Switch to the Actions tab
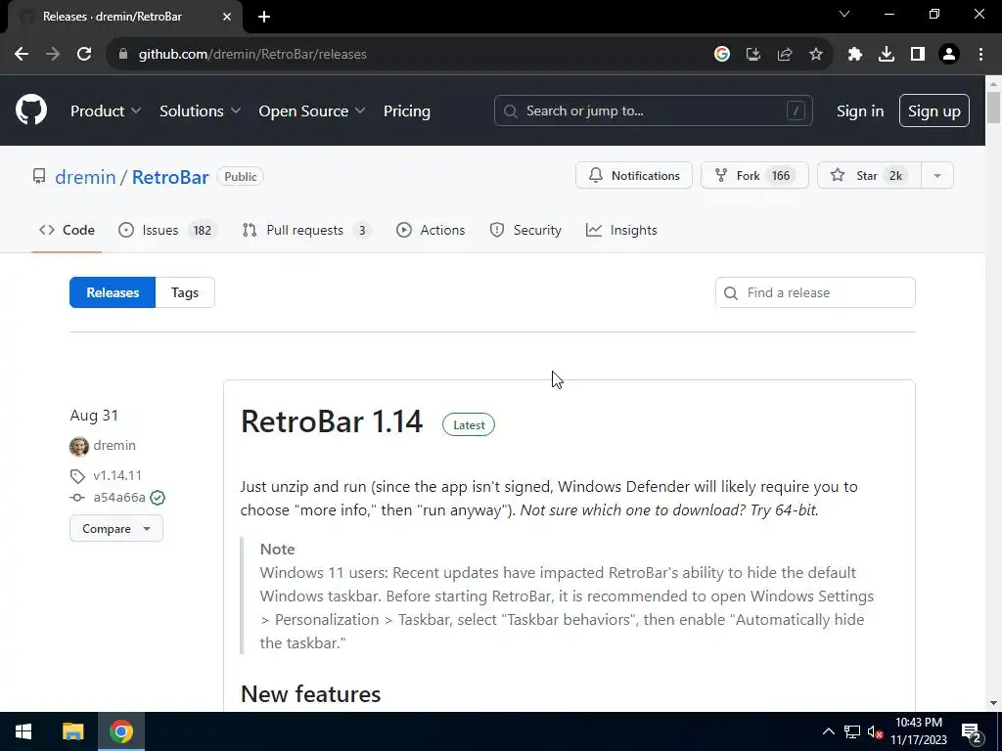The height and width of the screenshot is (751, 1002). tap(431, 230)
